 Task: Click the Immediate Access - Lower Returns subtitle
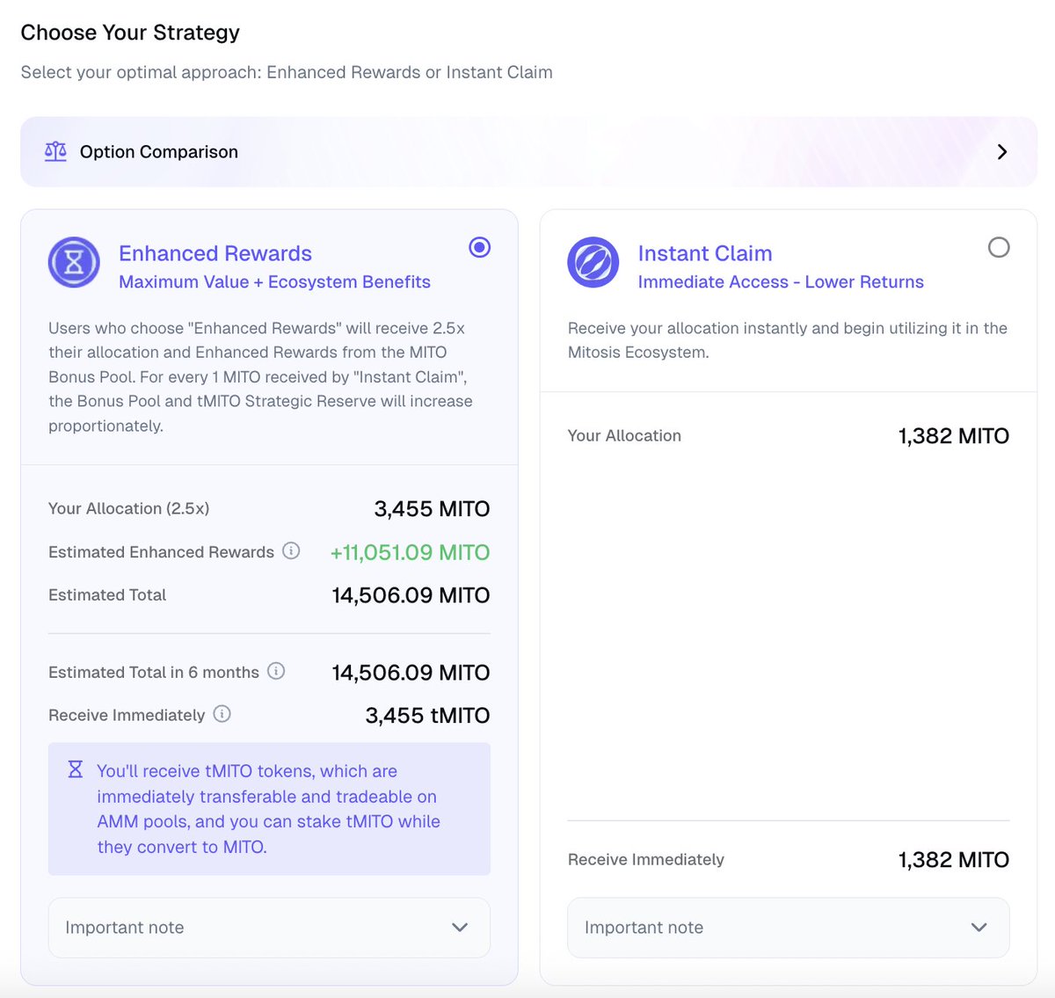(x=781, y=281)
